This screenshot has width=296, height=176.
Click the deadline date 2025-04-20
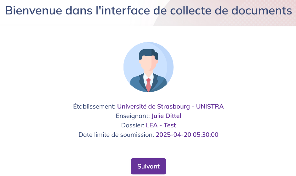click(172, 135)
